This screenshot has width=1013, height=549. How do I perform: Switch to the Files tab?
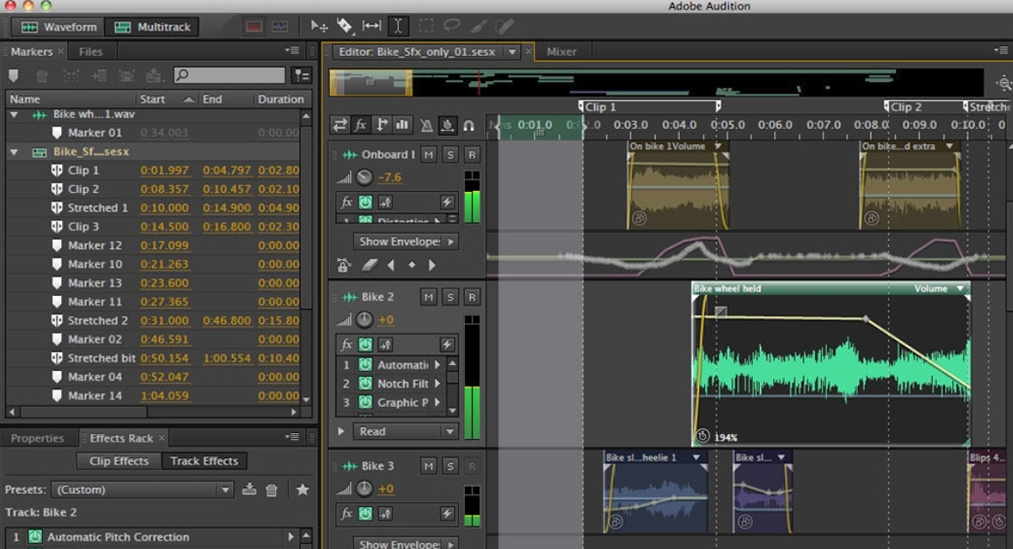[91, 51]
